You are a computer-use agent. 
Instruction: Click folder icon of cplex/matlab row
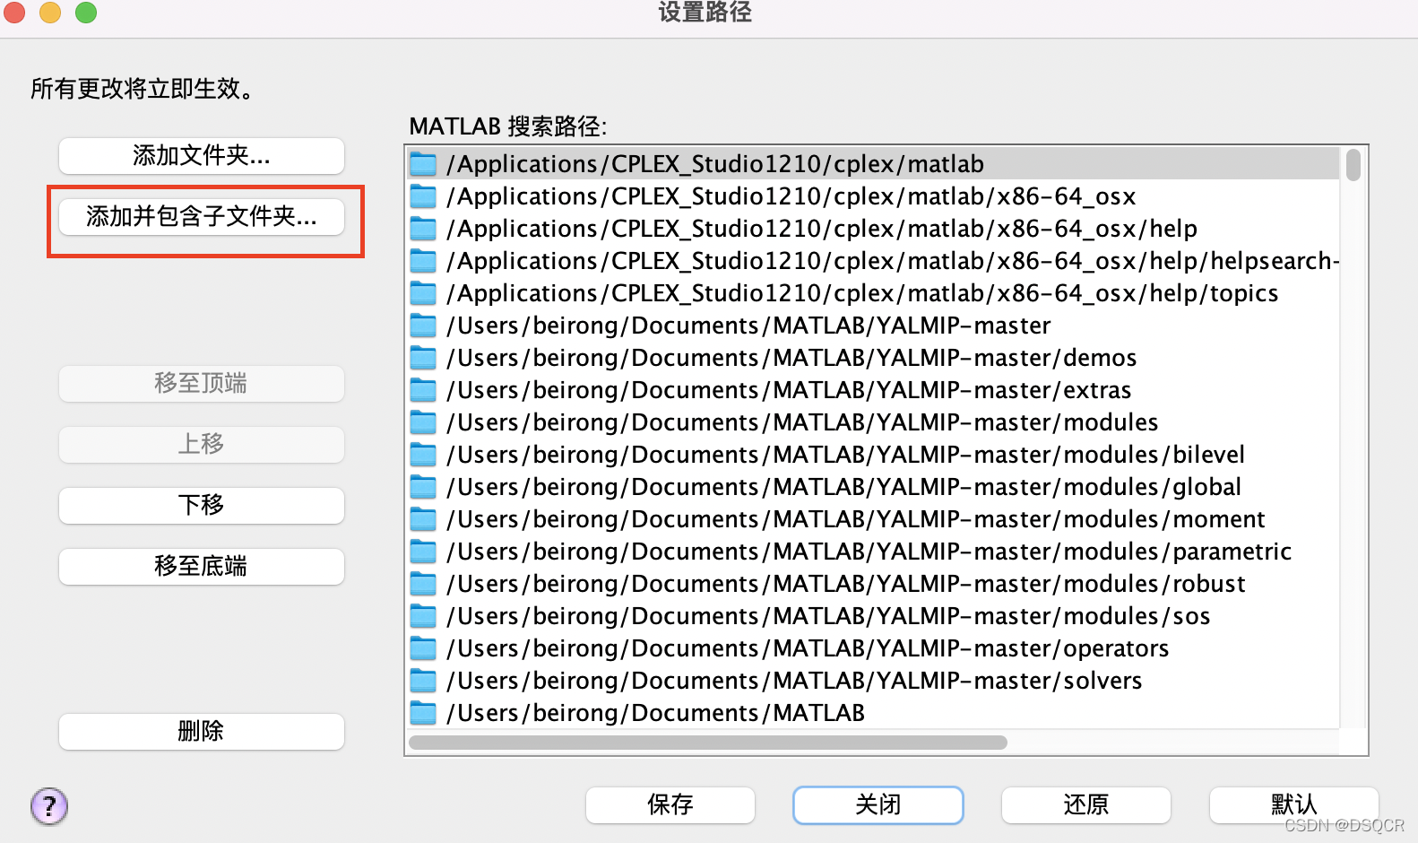(423, 164)
